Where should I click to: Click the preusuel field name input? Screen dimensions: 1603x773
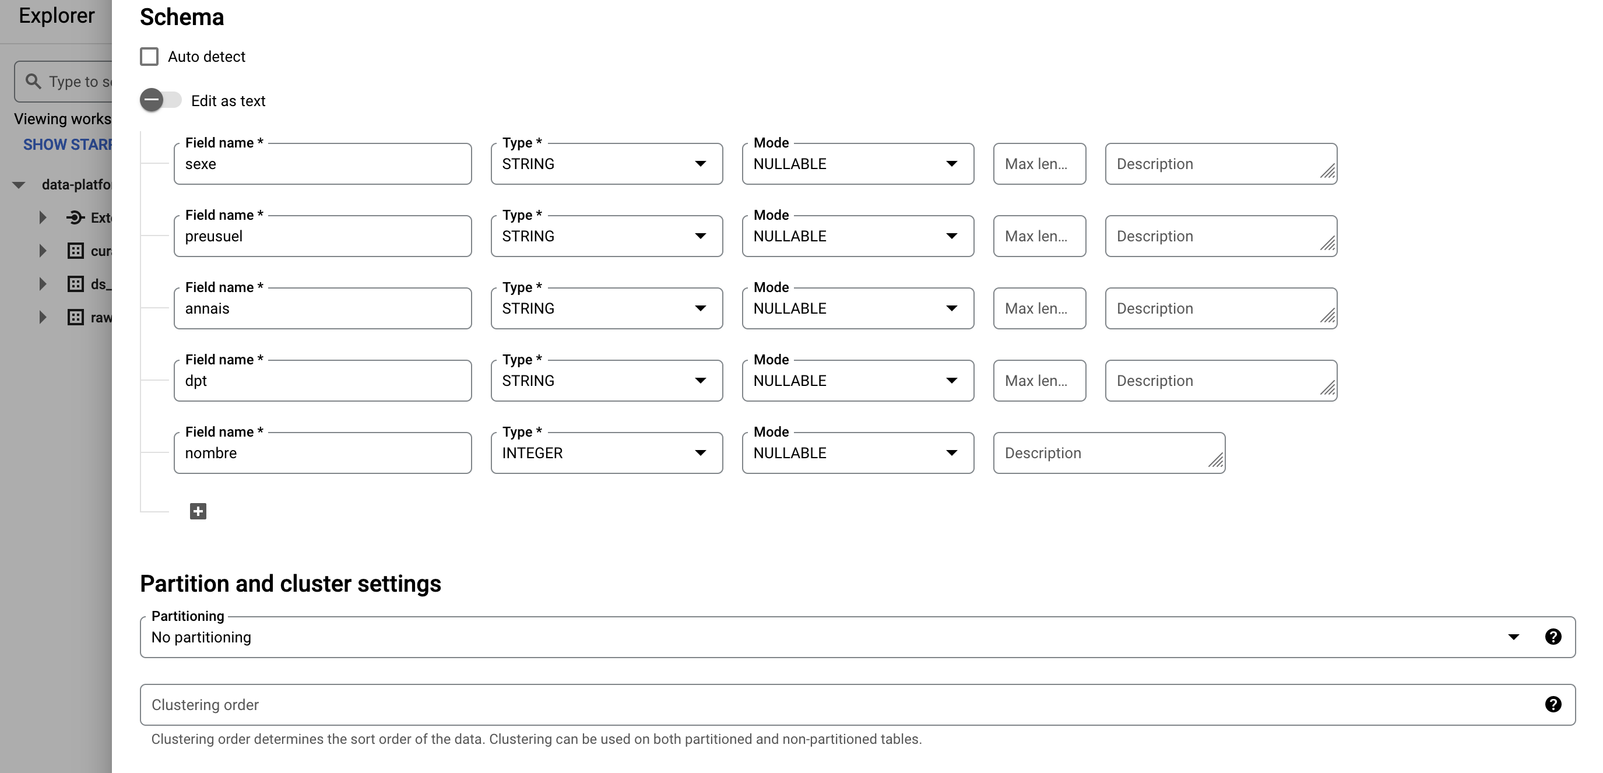[322, 237]
